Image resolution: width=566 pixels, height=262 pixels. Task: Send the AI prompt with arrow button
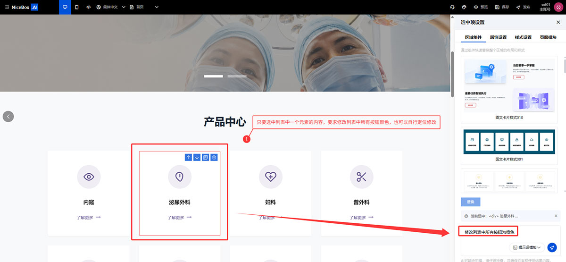click(x=552, y=247)
